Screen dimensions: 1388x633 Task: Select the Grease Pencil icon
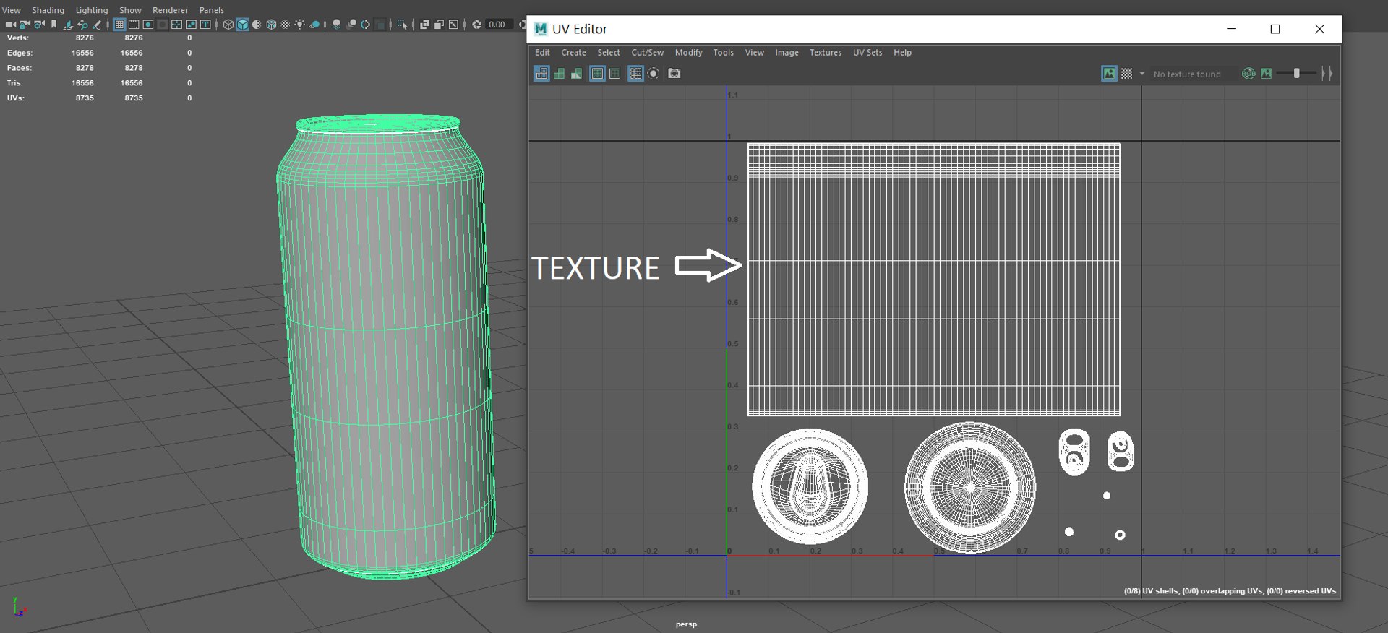[97, 25]
